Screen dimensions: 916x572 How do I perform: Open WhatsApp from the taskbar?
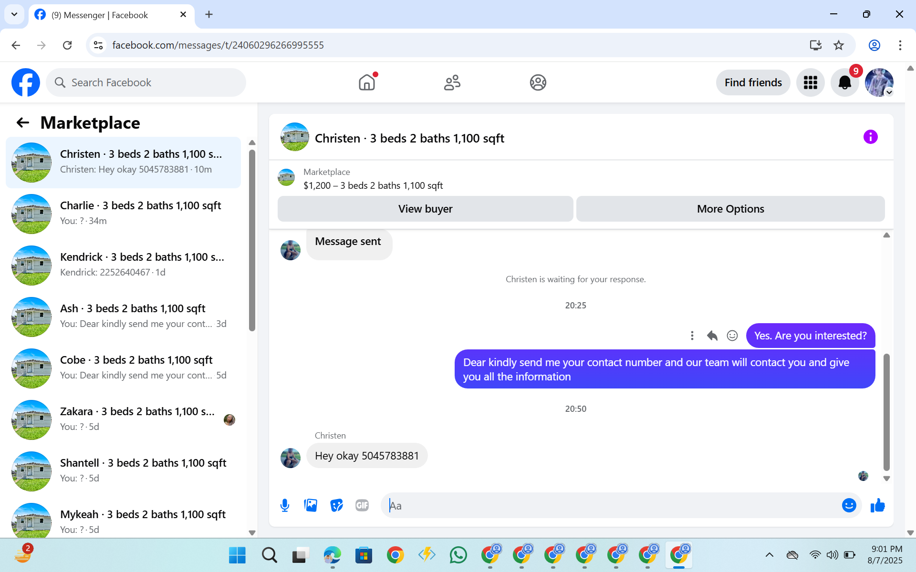(x=458, y=555)
